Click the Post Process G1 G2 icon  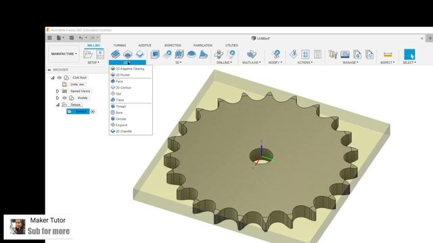pos(305,54)
